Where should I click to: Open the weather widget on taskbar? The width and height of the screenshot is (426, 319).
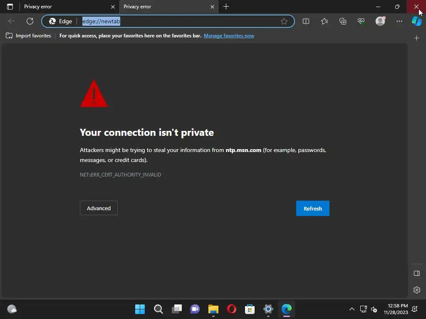(x=12, y=309)
